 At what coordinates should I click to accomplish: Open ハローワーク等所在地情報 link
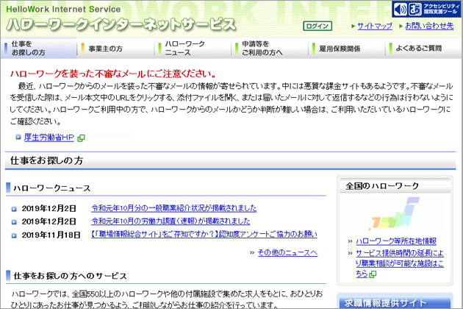tap(395, 241)
